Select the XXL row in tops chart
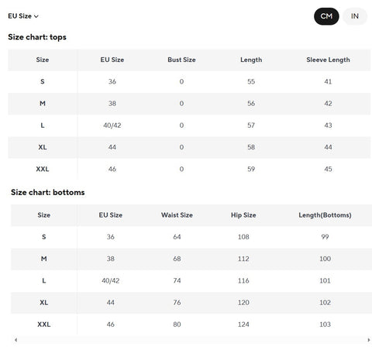Screen dimensions: 372x350 (189, 169)
